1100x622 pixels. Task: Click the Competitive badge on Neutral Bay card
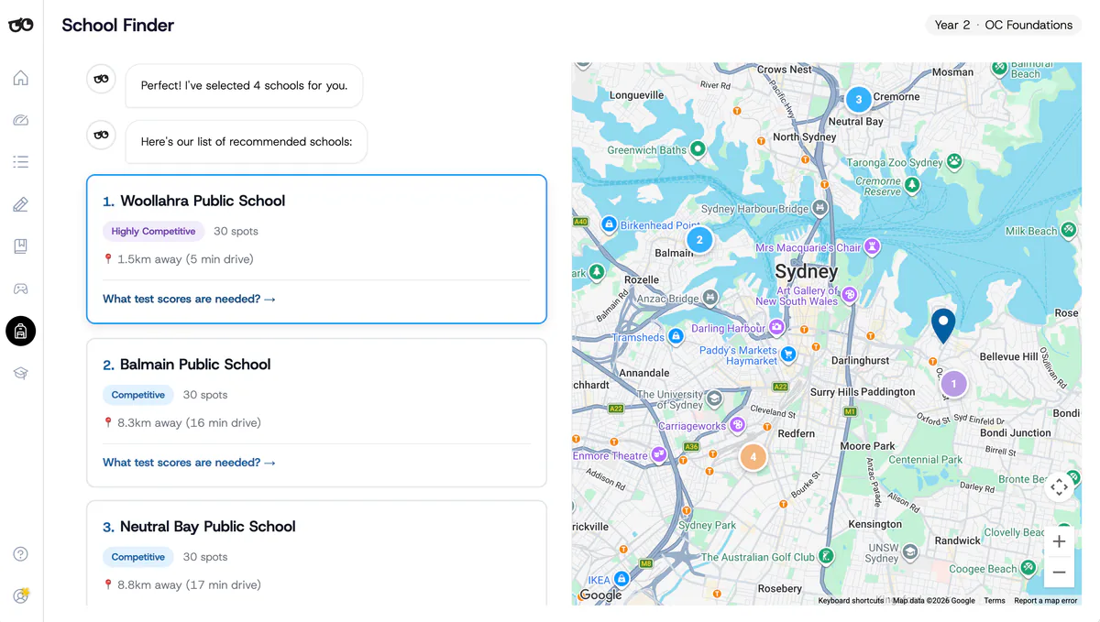click(x=137, y=557)
